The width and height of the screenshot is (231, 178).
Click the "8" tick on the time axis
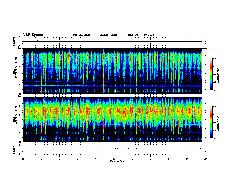tap(169, 159)
